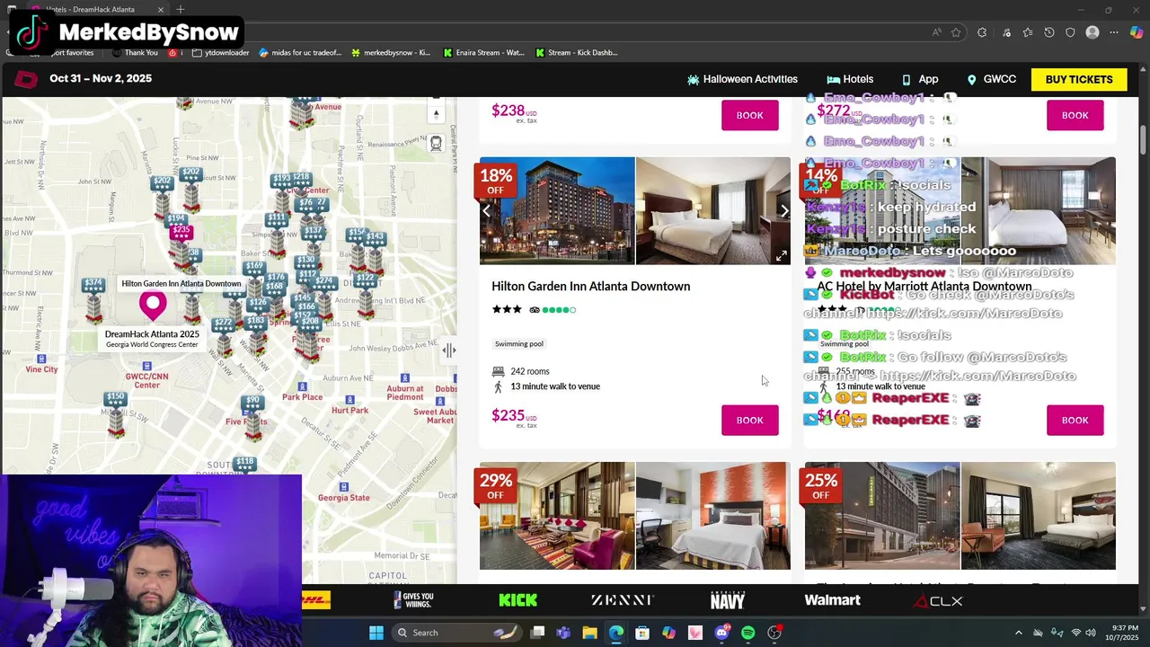Click the 25% off hotel exterior photo
Screen dimensions: 1150x647
(x=882, y=516)
